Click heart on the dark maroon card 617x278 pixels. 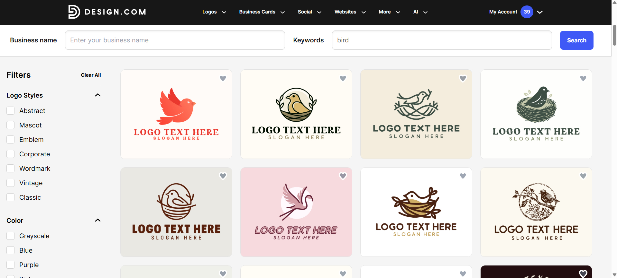pos(583,274)
